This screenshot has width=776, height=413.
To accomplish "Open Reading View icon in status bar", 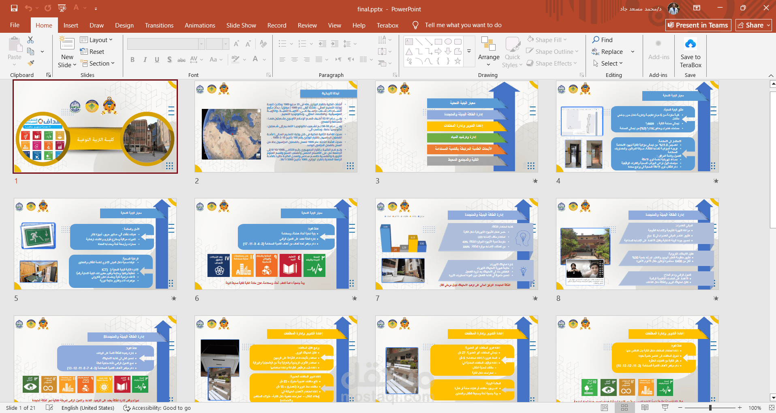I will (x=645, y=408).
